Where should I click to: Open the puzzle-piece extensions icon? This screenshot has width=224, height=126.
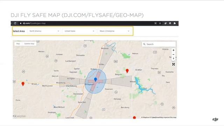174,23
